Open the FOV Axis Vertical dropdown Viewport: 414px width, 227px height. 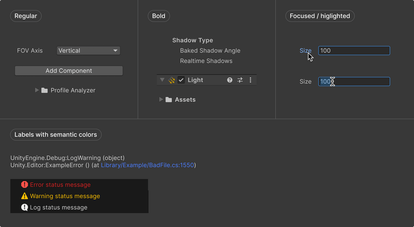pos(88,50)
